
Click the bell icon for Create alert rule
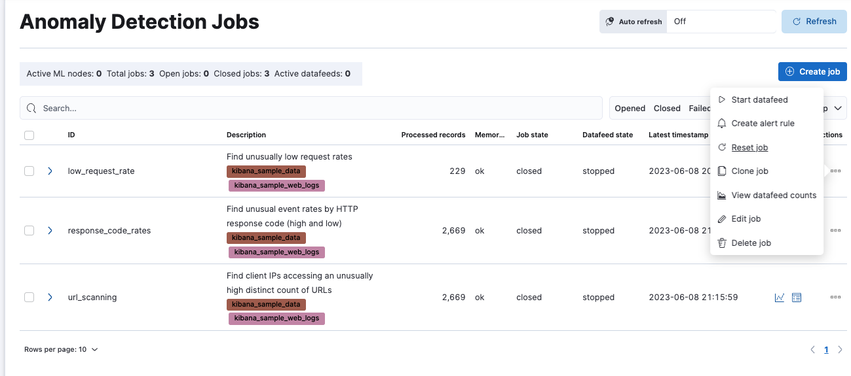tap(722, 124)
